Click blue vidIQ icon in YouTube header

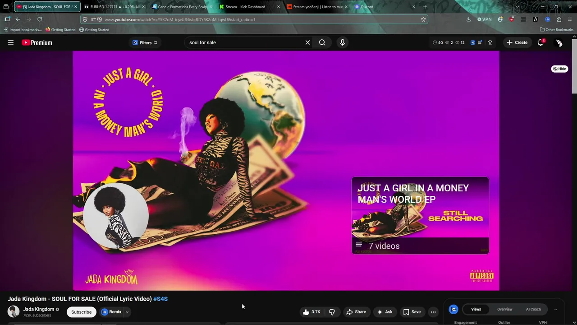[x=473, y=42]
